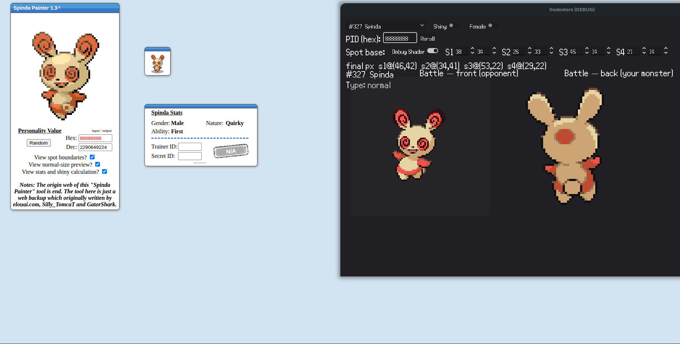
Task: Click the PID hex input field in Godosters
Action: click(400, 38)
